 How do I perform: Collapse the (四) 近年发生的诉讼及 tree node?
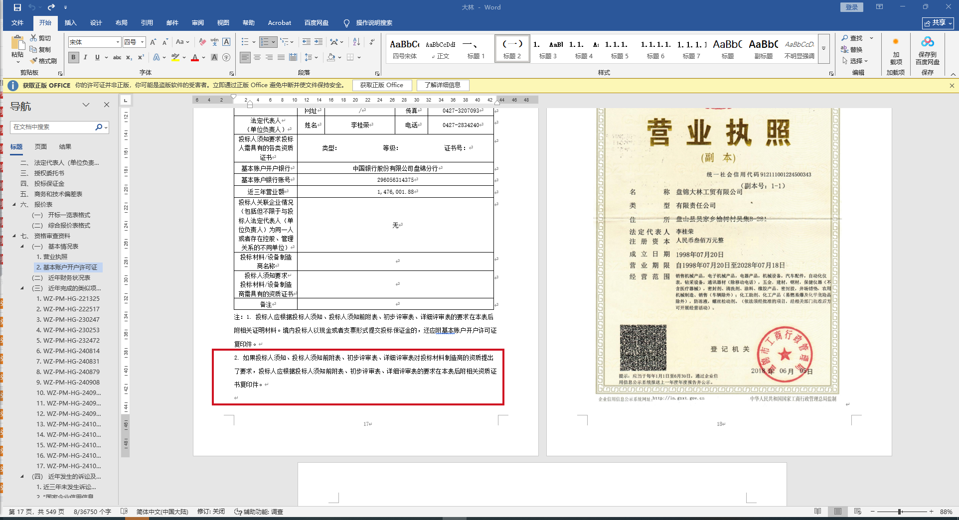pos(22,476)
